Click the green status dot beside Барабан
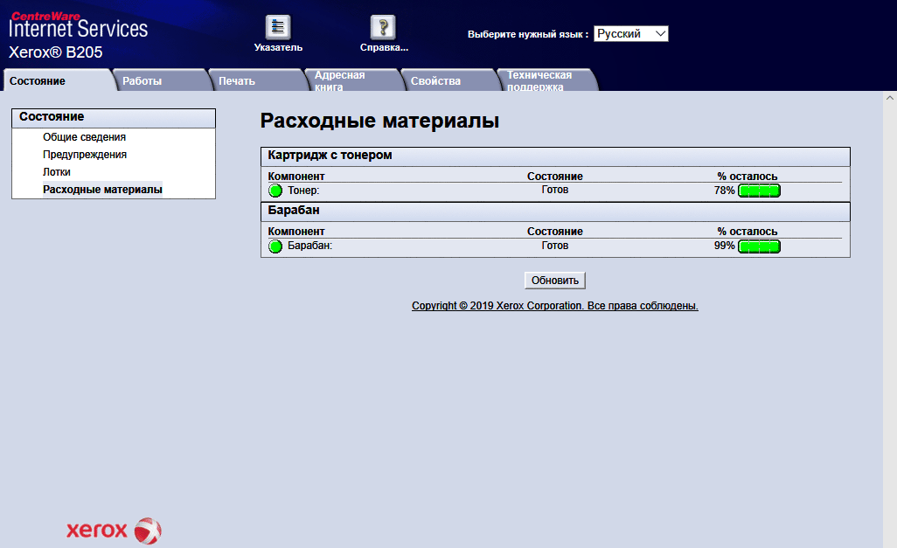897x548 pixels. [x=275, y=246]
